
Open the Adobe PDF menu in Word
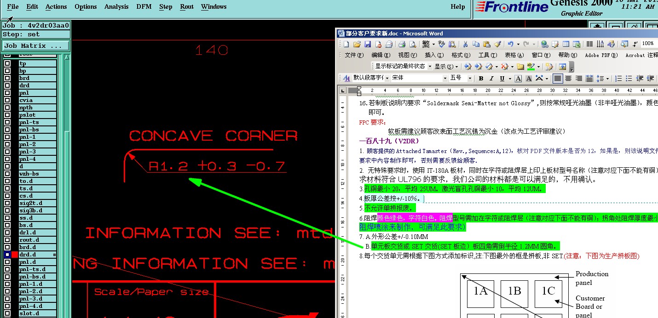point(601,55)
